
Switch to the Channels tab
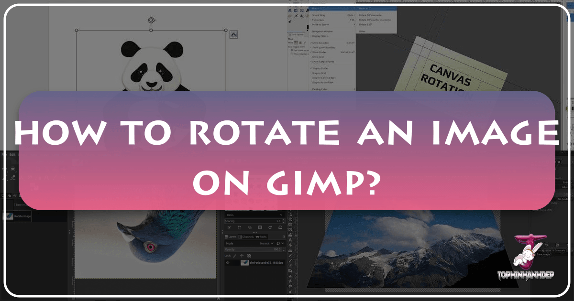tap(246, 237)
